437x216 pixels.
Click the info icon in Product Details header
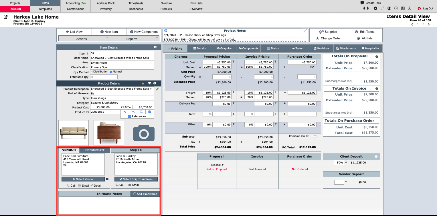[155, 83]
